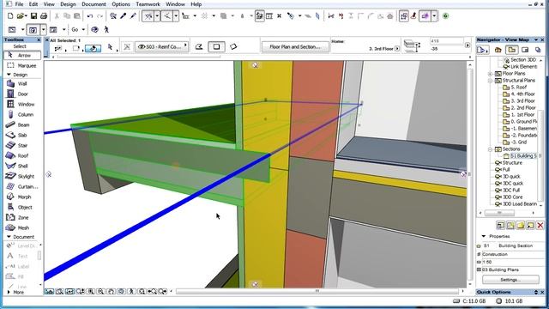Click the Save (floppy disk) icon
The width and height of the screenshot is (549, 309).
click(33, 15)
